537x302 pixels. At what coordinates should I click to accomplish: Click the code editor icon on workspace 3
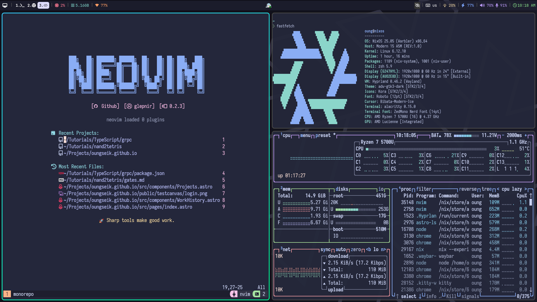coord(45,5)
